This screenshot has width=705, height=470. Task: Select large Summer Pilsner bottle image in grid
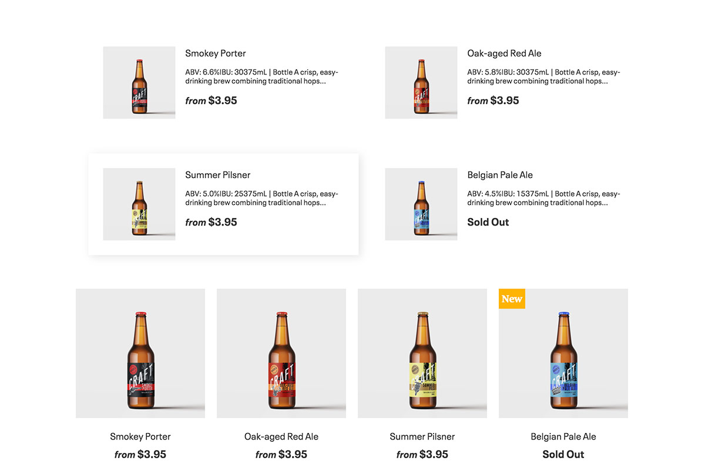click(x=422, y=353)
